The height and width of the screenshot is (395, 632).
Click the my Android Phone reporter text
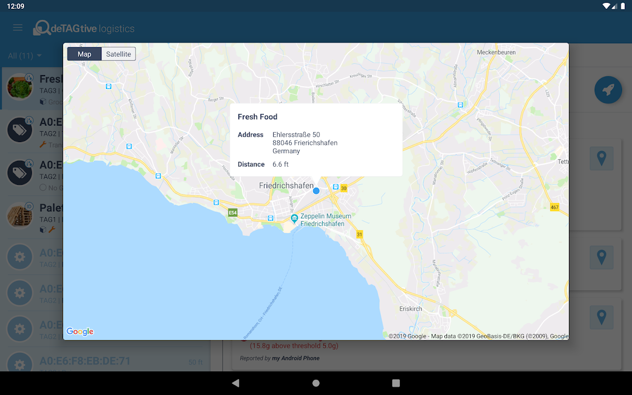click(x=296, y=358)
